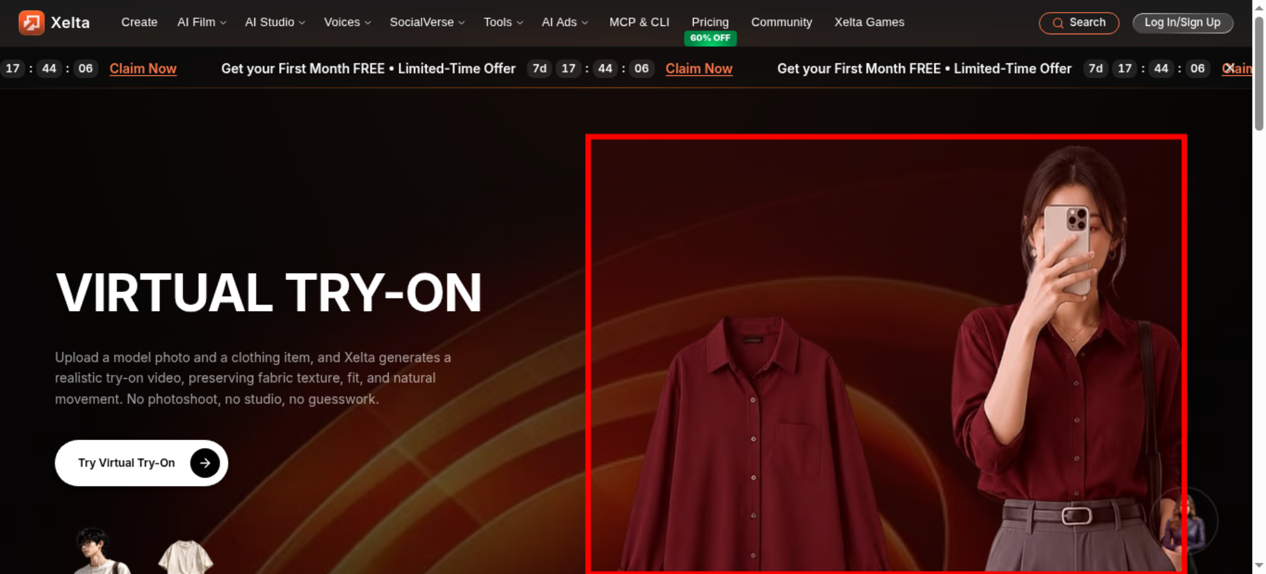Click the Xelta brand name text

(x=70, y=23)
